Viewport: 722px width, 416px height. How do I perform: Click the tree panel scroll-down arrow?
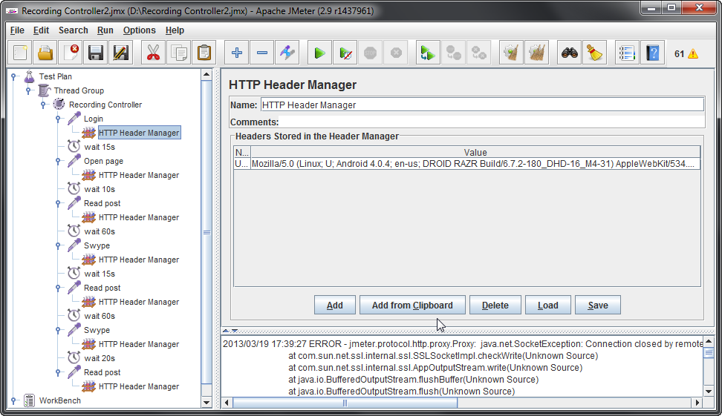(206, 403)
